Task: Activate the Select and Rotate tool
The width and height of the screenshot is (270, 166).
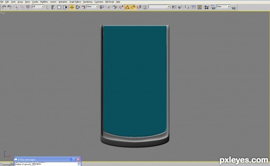Action: [78, 7]
